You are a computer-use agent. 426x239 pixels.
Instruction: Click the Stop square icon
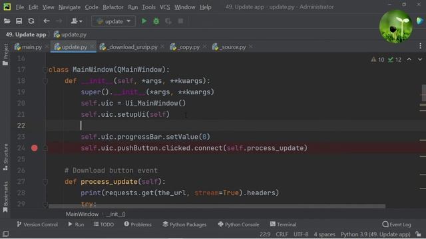click(x=180, y=21)
